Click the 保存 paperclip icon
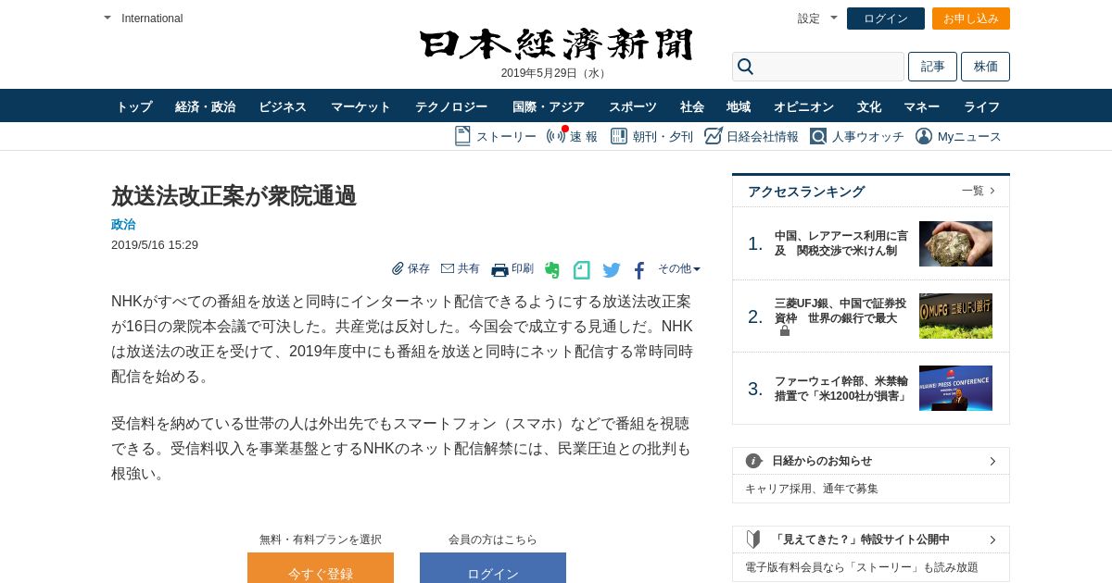Image resolution: width=1112 pixels, height=583 pixels. click(x=398, y=268)
